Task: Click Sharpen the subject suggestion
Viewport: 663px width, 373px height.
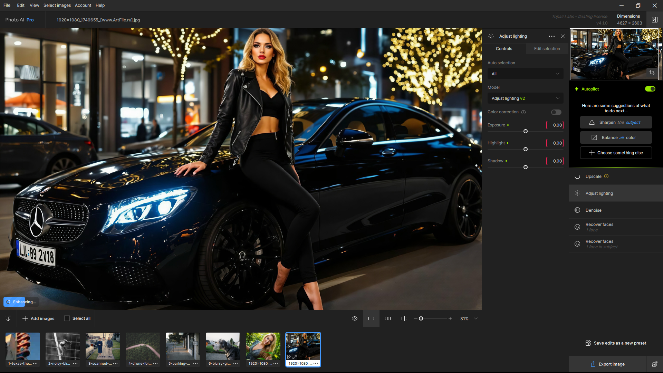Action: (616, 122)
